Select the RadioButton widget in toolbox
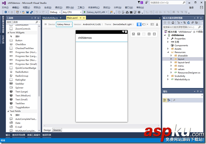 click(22, 72)
